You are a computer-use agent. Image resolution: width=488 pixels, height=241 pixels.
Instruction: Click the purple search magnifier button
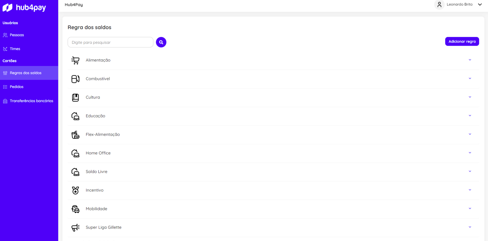click(161, 42)
